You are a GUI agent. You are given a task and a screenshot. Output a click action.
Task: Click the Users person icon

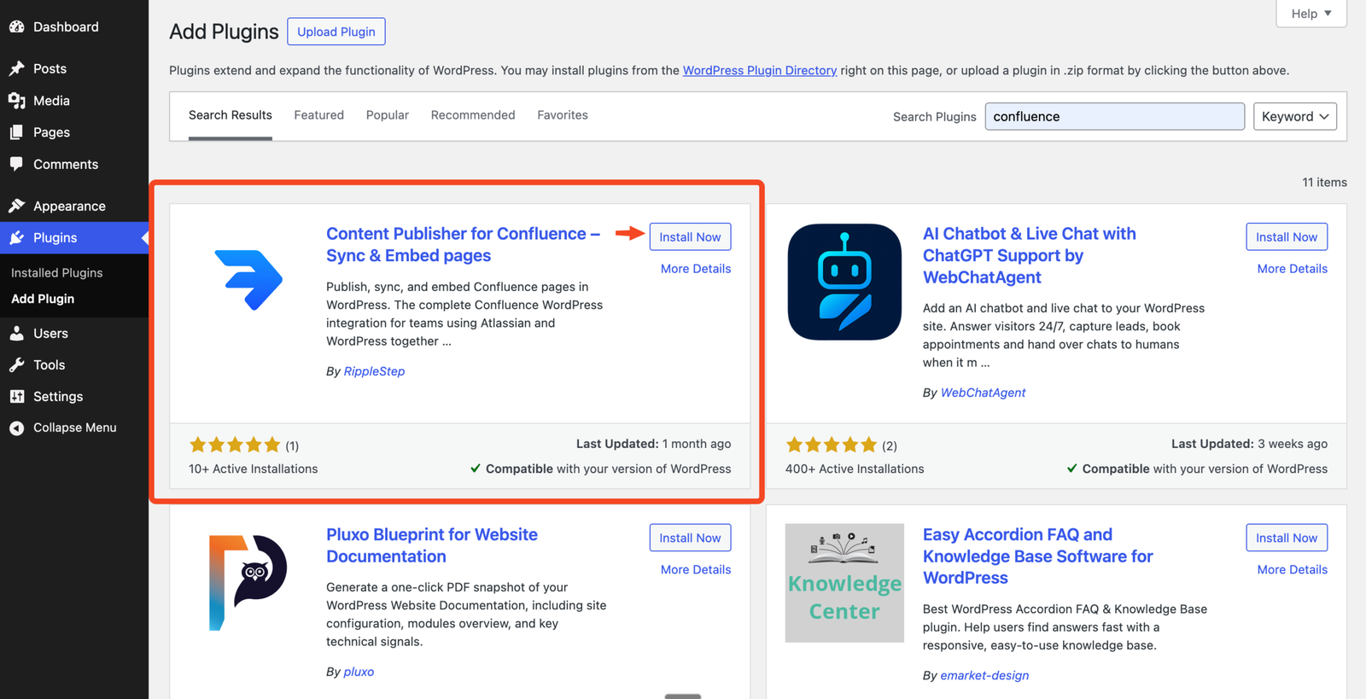[16, 333]
